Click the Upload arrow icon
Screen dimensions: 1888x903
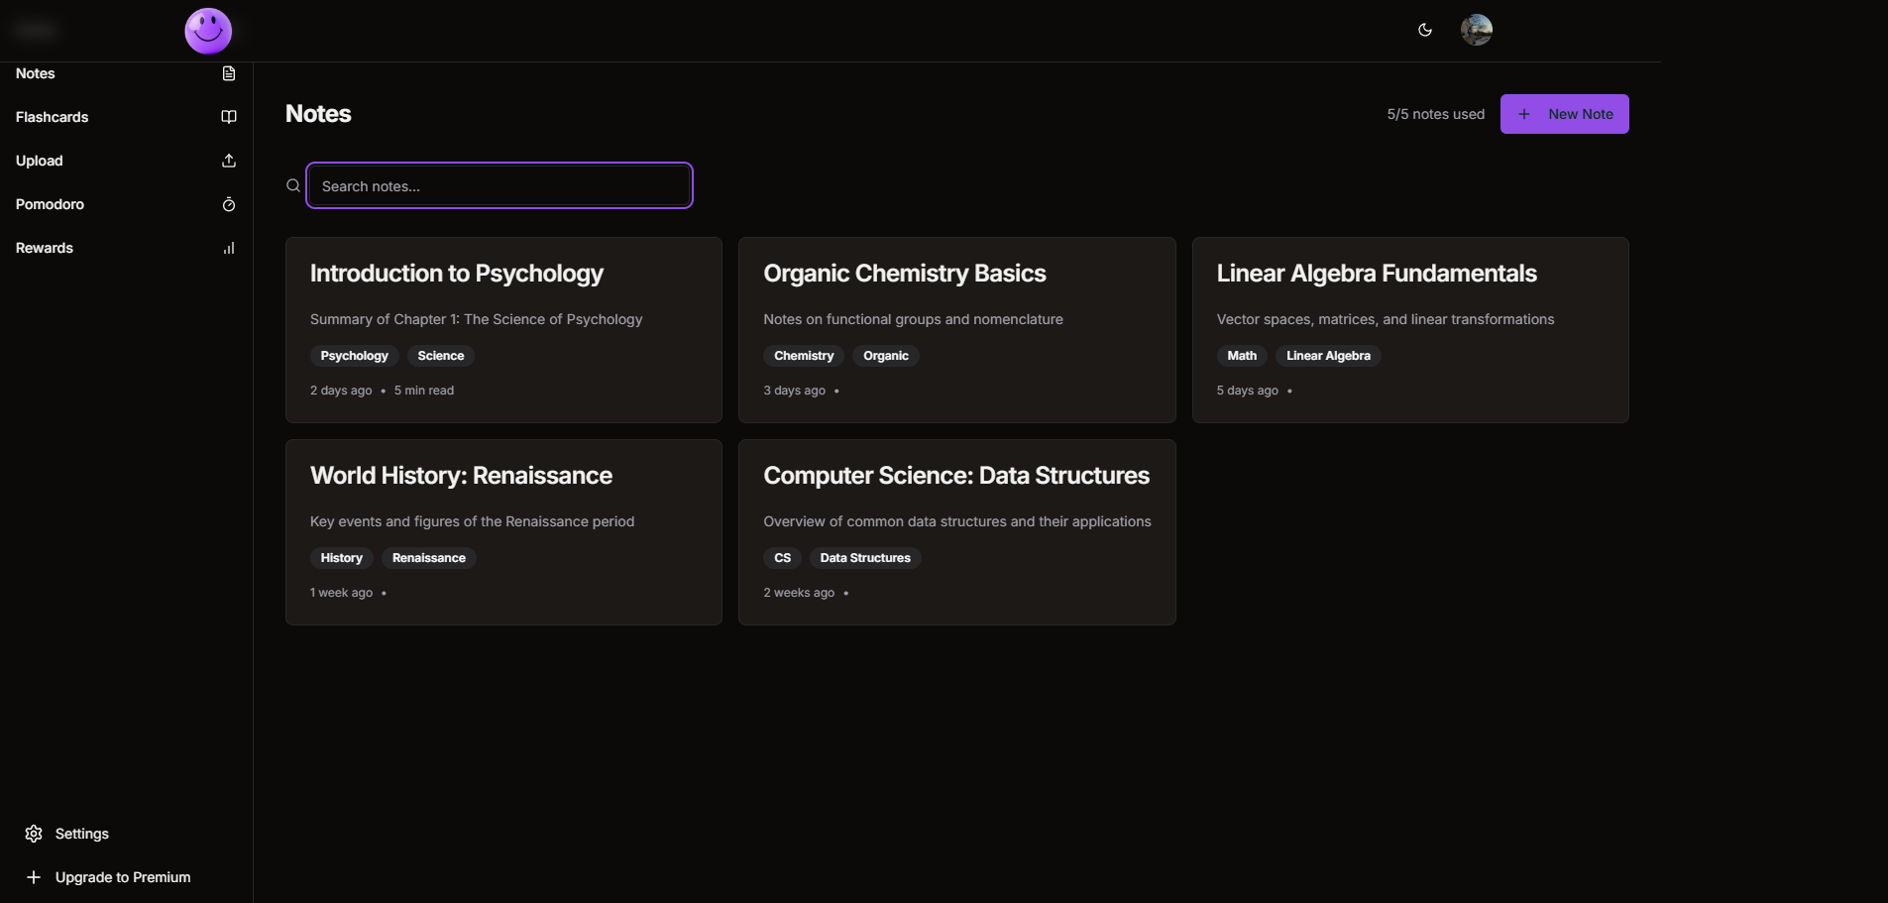tap(229, 161)
